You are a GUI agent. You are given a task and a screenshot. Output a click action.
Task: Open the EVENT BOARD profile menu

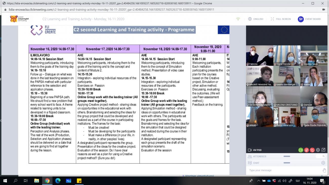click(x=309, y=19)
